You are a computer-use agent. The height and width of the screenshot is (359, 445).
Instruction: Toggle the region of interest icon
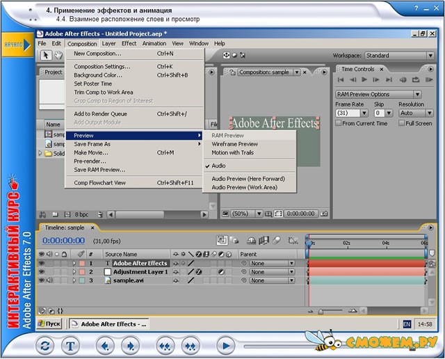(279, 214)
